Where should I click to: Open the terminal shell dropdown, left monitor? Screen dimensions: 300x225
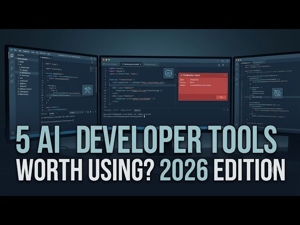click(76, 112)
